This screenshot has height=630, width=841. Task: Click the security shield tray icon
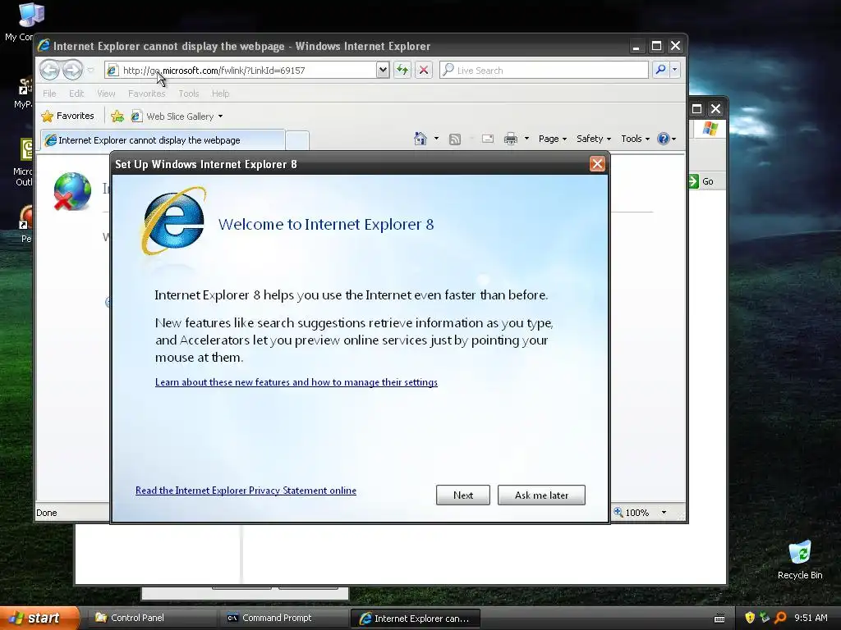[749, 618]
